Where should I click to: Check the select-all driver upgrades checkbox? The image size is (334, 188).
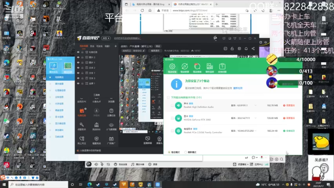[168, 97]
